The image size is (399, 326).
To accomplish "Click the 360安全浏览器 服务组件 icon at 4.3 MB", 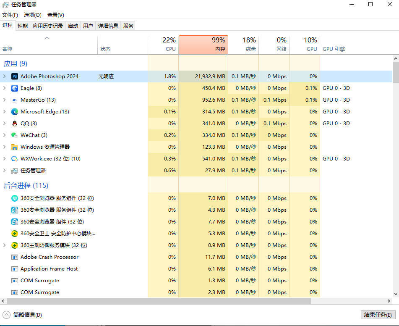I will coord(15,210).
